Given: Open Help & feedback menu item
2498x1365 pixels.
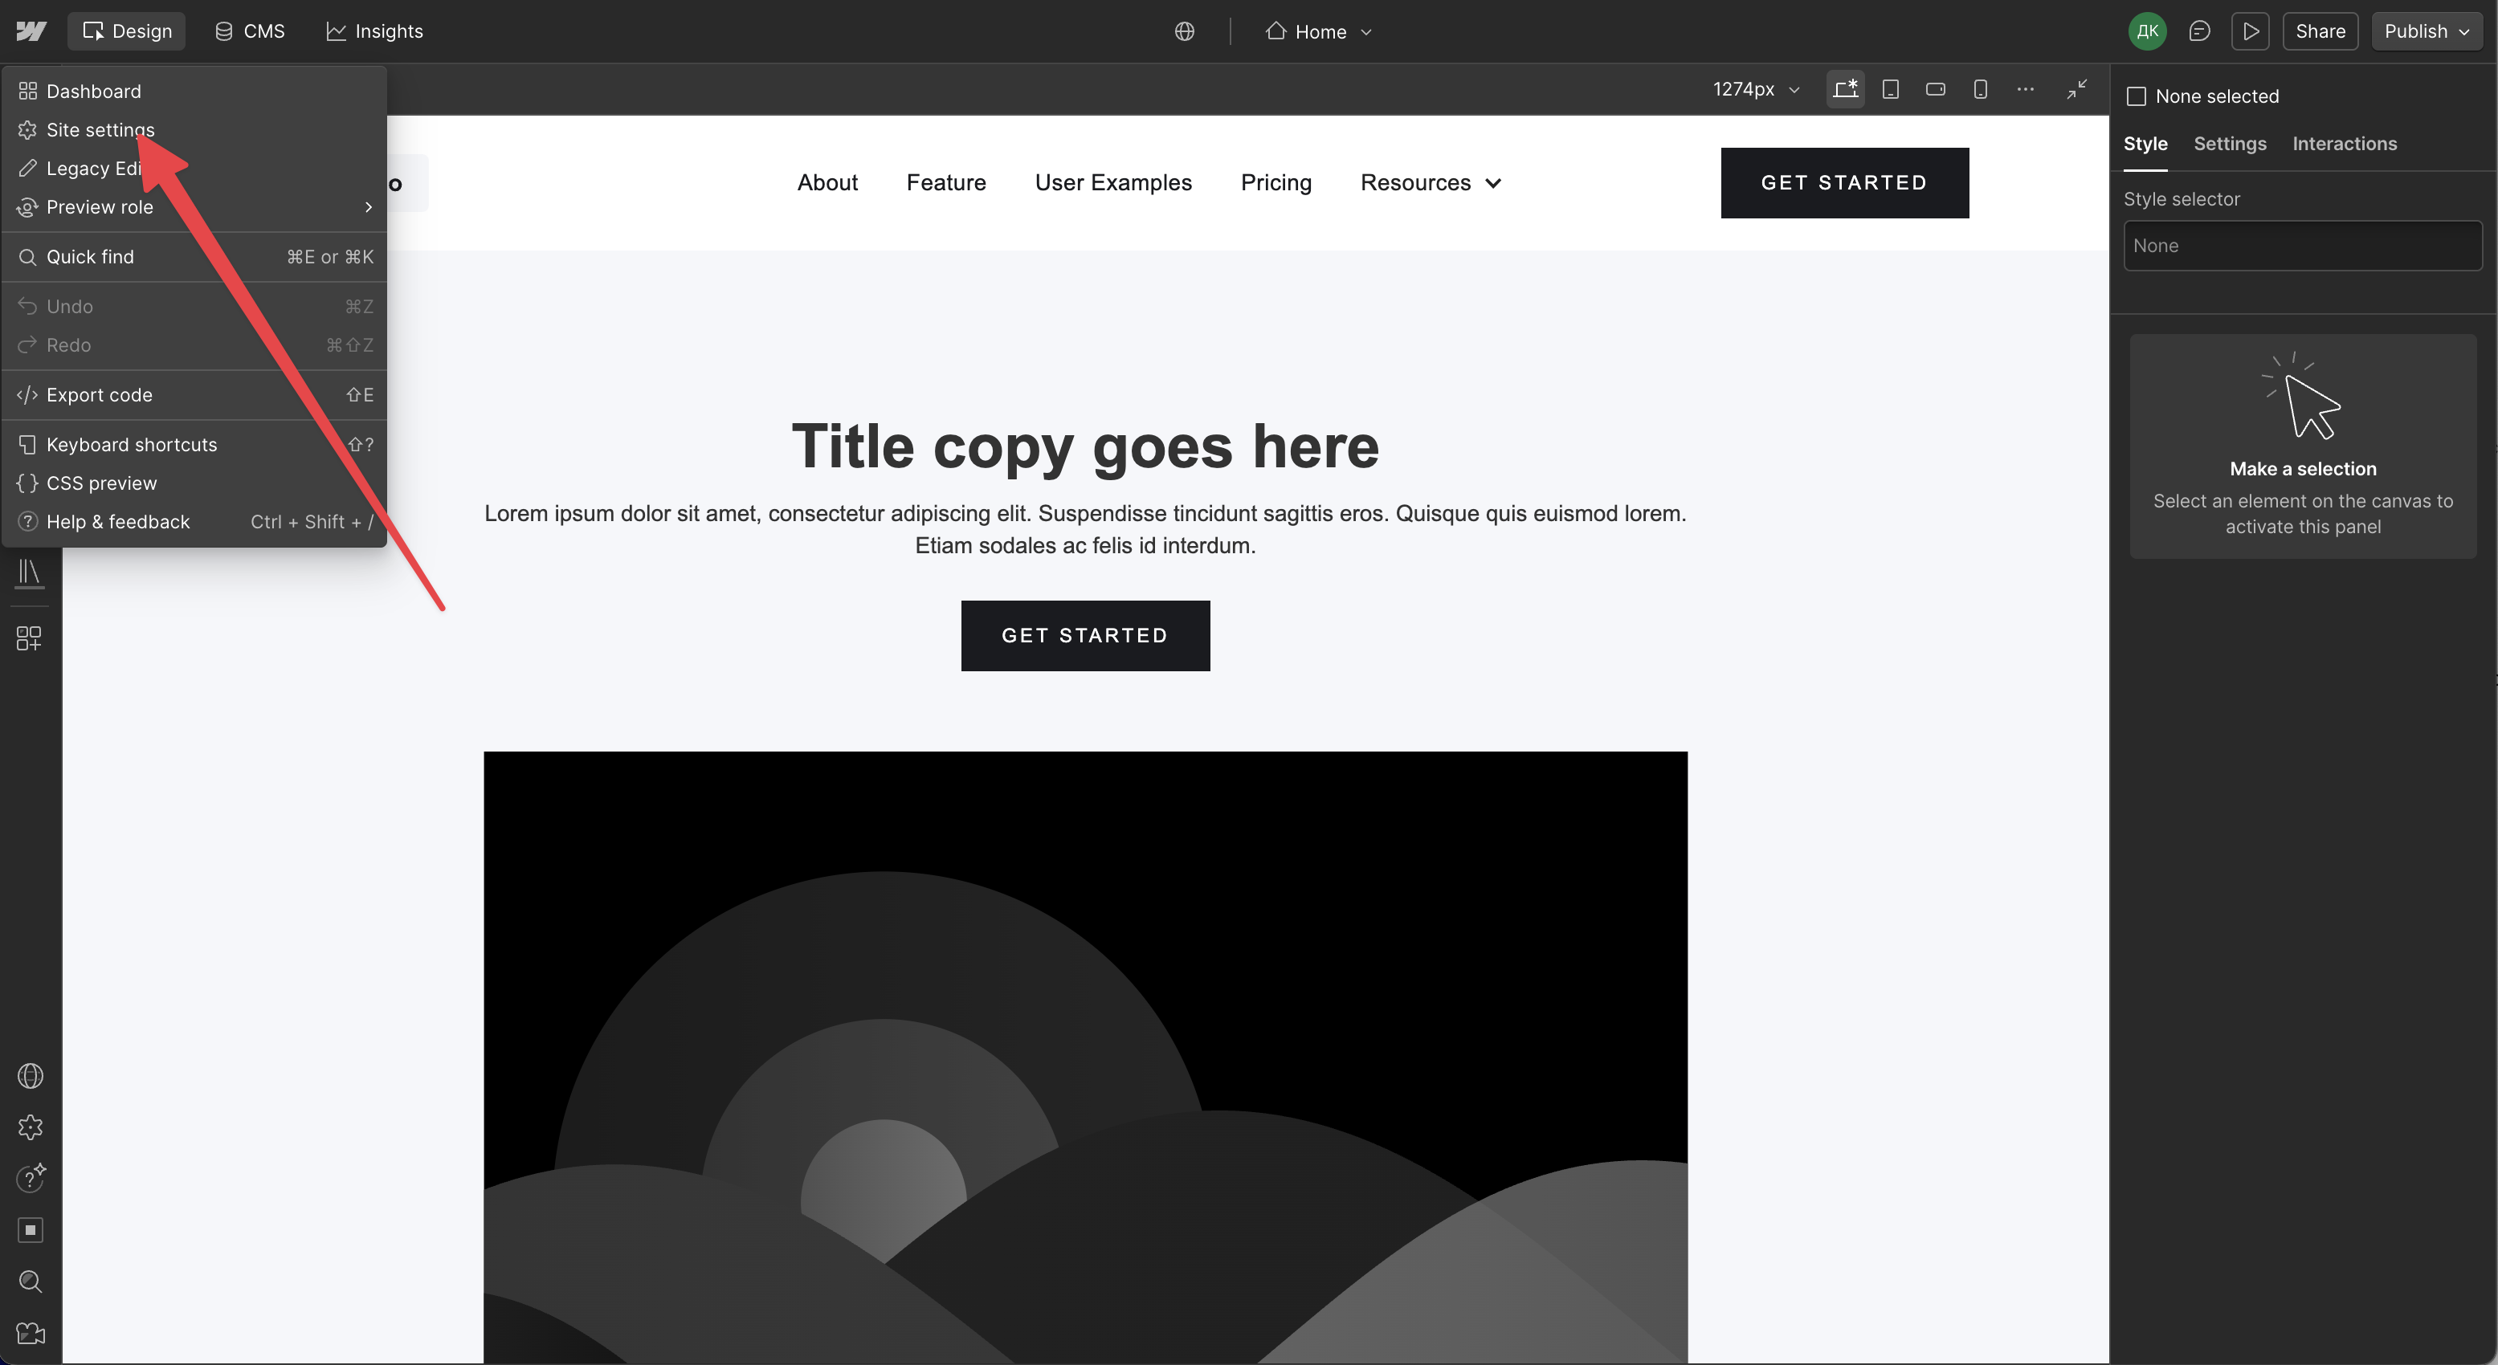Looking at the screenshot, I should [x=194, y=522].
